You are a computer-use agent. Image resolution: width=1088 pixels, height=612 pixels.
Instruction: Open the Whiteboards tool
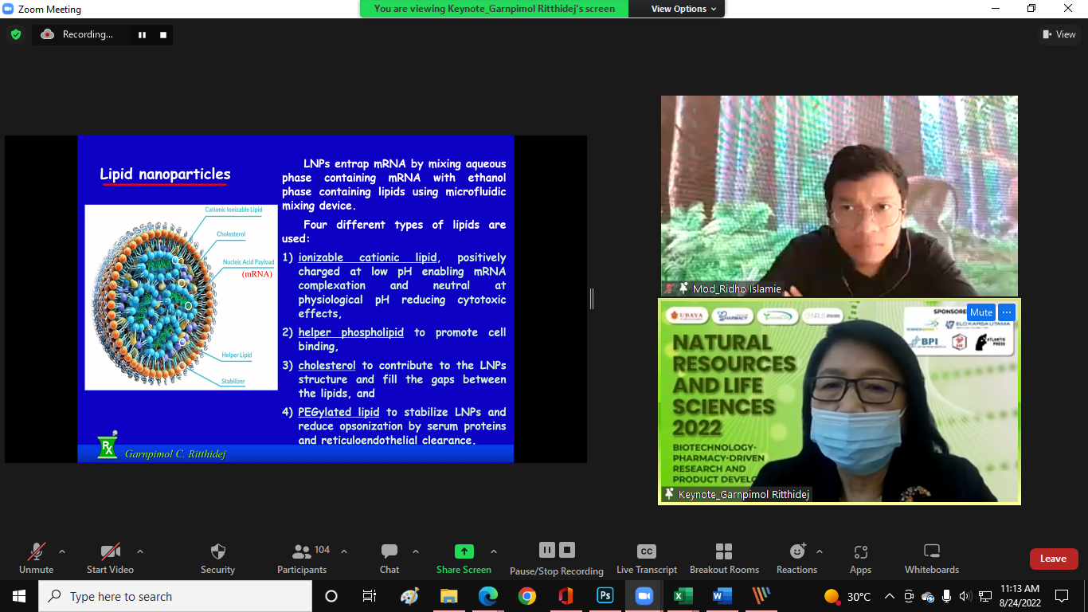(931, 558)
